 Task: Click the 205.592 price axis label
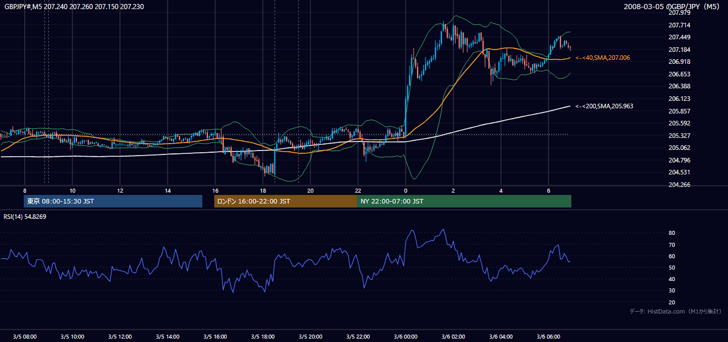pyautogui.click(x=679, y=123)
